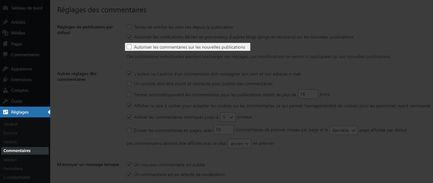Click the comments-per-page field showing 50

(224, 130)
